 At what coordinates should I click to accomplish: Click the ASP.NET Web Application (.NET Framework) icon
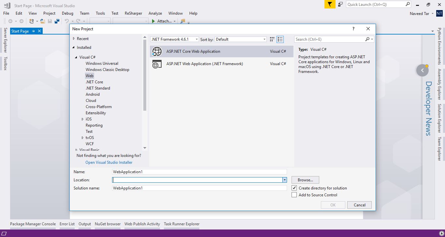tap(157, 64)
